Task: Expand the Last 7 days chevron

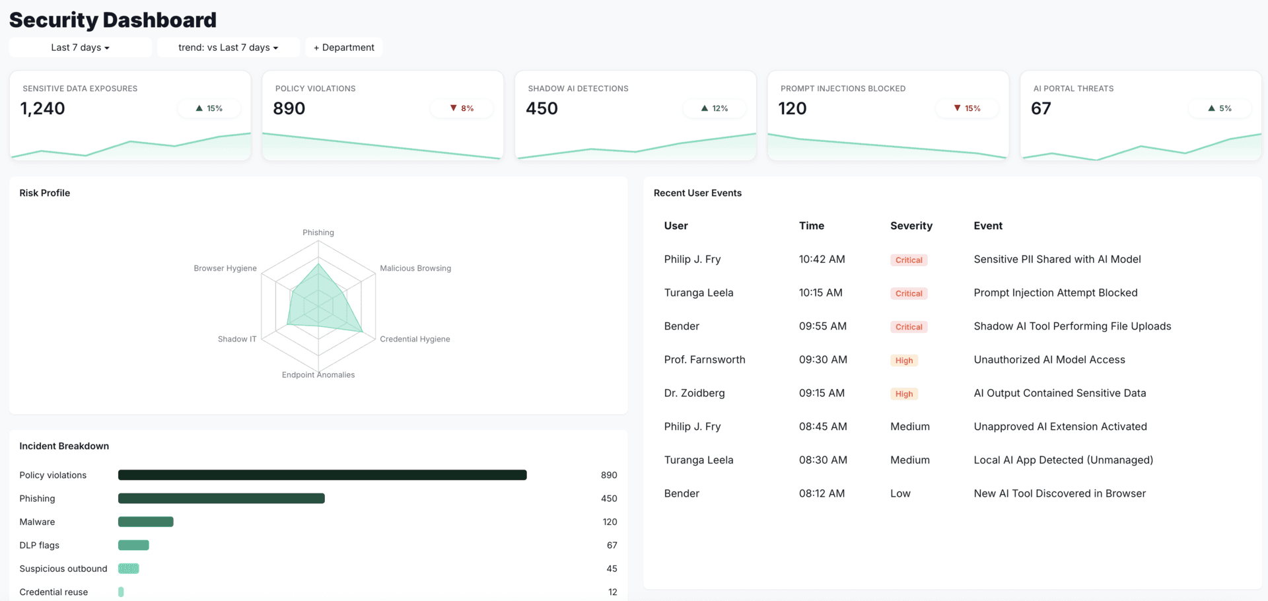Action: [x=108, y=48]
